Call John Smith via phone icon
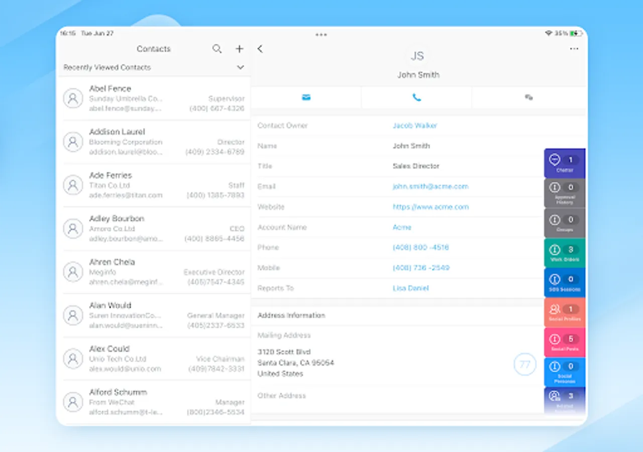The image size is (643, 452). click(416, 97)
